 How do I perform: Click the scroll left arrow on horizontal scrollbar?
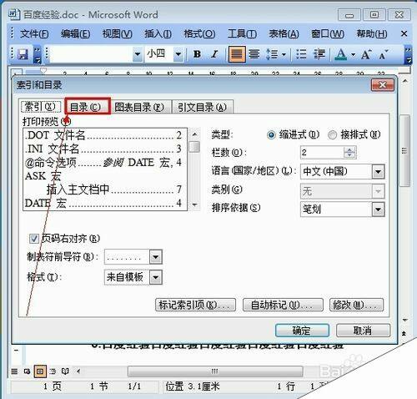point(78,371)
